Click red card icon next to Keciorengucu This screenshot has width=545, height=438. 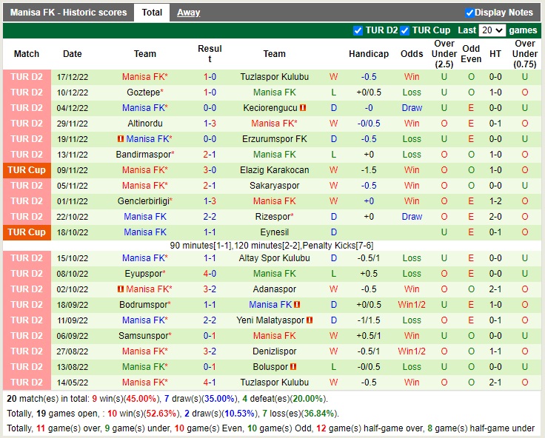(x=303, y=108)
